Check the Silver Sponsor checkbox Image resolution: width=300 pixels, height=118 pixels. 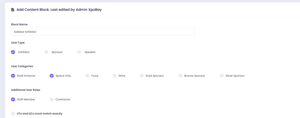[222, 76]
